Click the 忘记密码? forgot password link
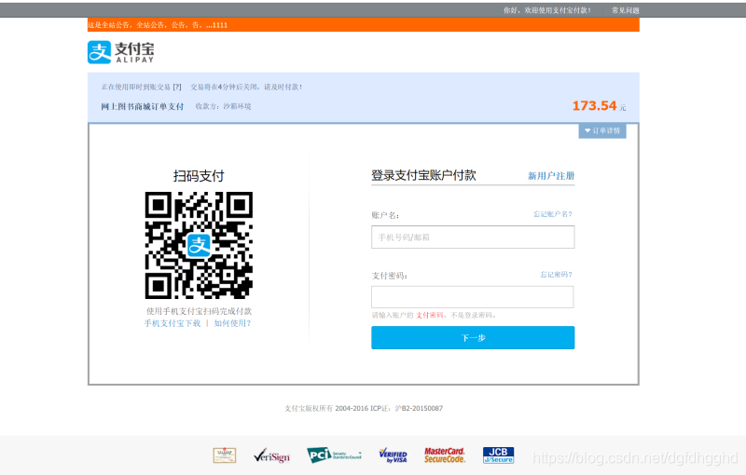The image size is (746, 475). 556,275
